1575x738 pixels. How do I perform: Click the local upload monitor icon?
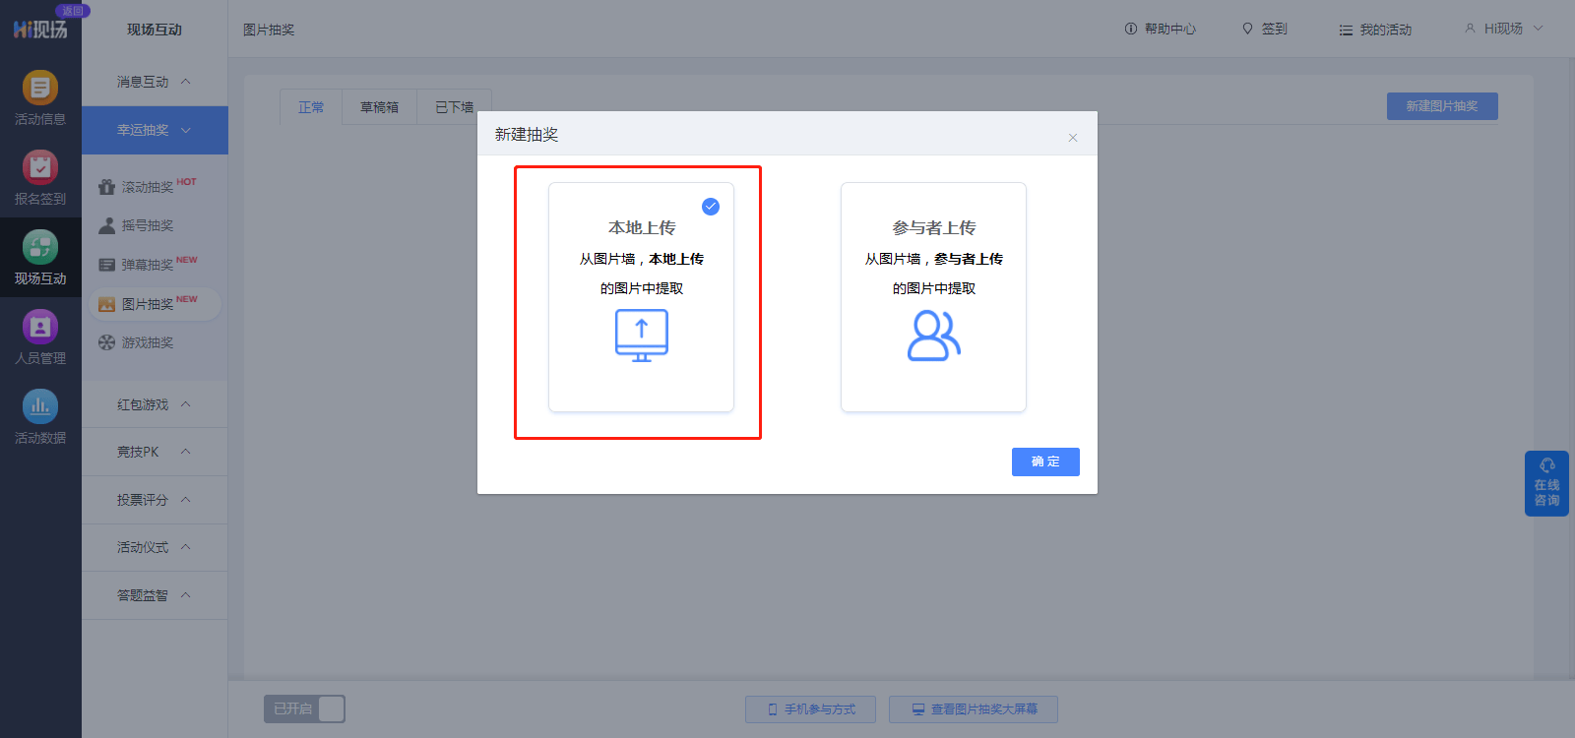coord(642,336)
